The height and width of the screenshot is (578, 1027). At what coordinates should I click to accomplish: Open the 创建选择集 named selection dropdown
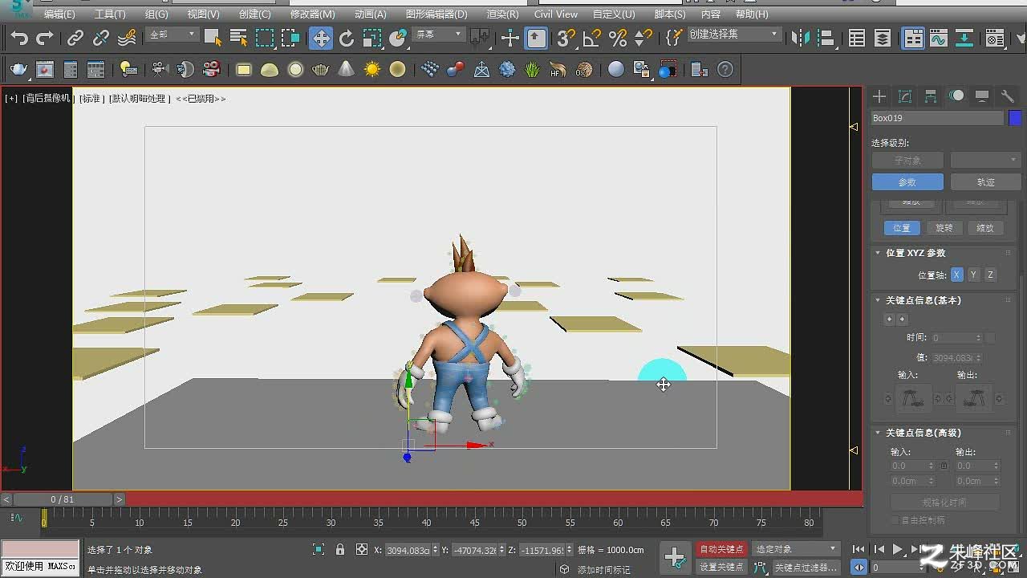(x=734, y=35)
